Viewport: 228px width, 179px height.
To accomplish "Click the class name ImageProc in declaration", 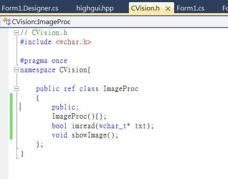I will tap(121, 89).
